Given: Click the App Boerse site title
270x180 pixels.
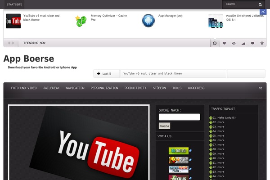Looking at the screenshot, I should (x=29, y=59).
